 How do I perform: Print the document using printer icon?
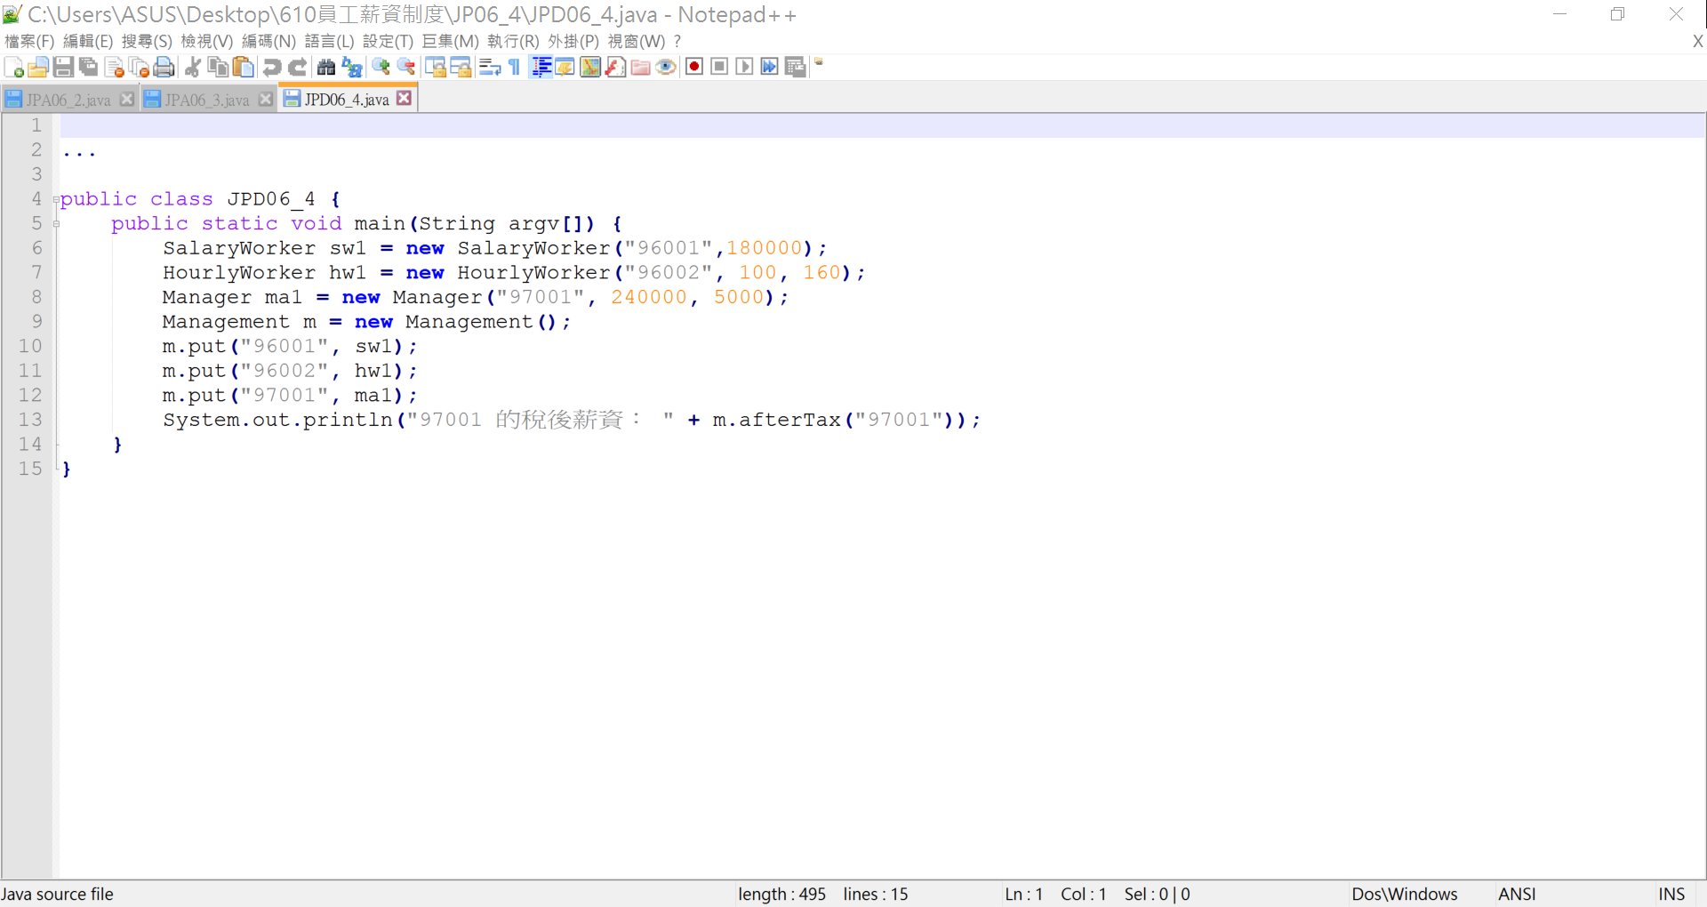tap(164, 68)
